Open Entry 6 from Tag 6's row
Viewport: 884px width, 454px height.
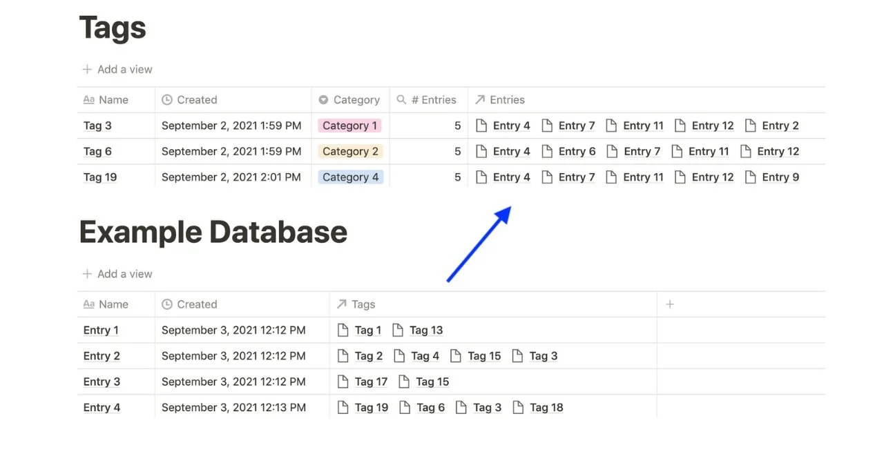click(577, 151)
